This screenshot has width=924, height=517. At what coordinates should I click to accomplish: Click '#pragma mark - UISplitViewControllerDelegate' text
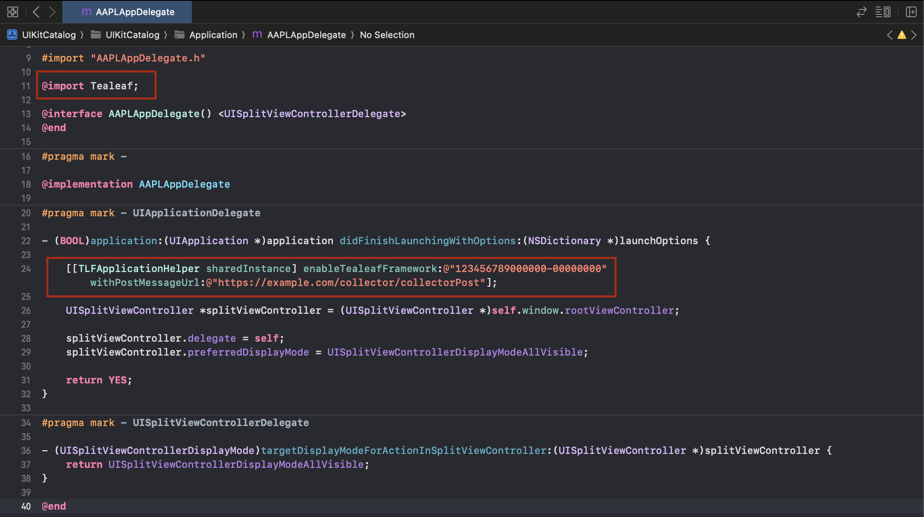click(175, 423)
